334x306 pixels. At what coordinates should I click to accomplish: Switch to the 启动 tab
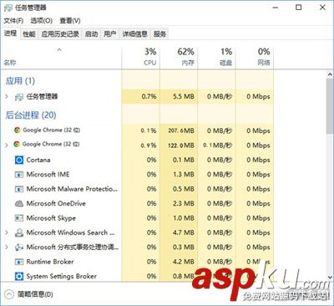click(x=92, y=34)
